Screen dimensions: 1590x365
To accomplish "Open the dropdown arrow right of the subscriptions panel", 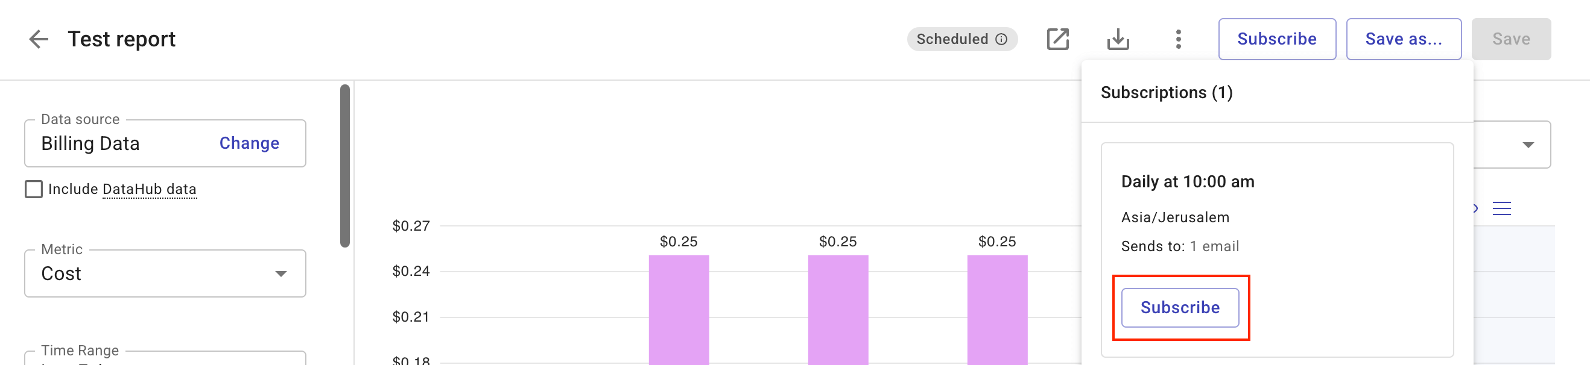I will pos(1528,145).
